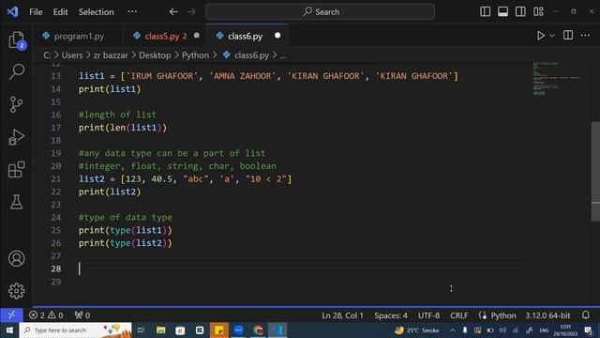
Task: Toggle bottom panel visibility
Action: 502,12
